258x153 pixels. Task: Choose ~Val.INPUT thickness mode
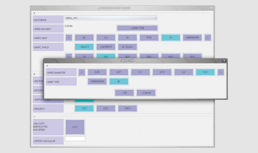[x=106, y=47]
